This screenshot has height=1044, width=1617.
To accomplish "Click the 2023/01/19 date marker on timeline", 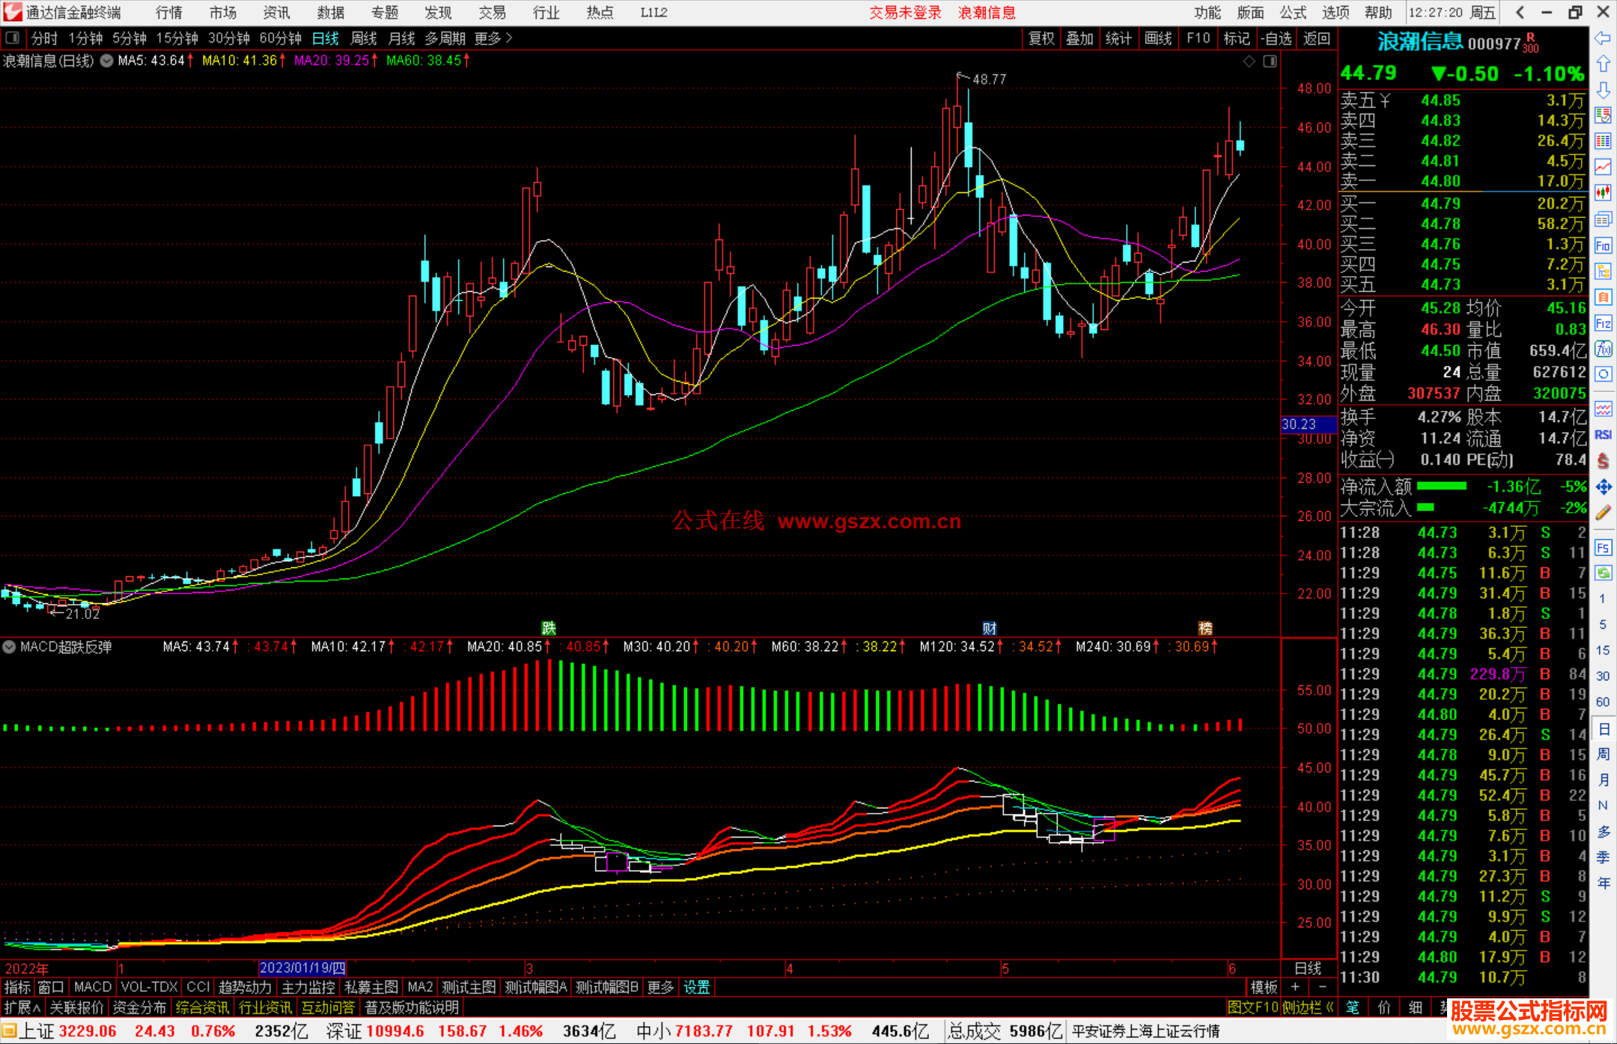I will (302, 968).
